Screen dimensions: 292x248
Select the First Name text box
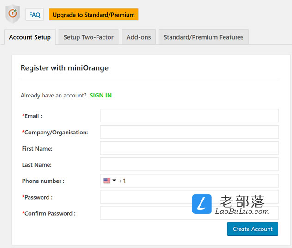(x=189, y=148)
